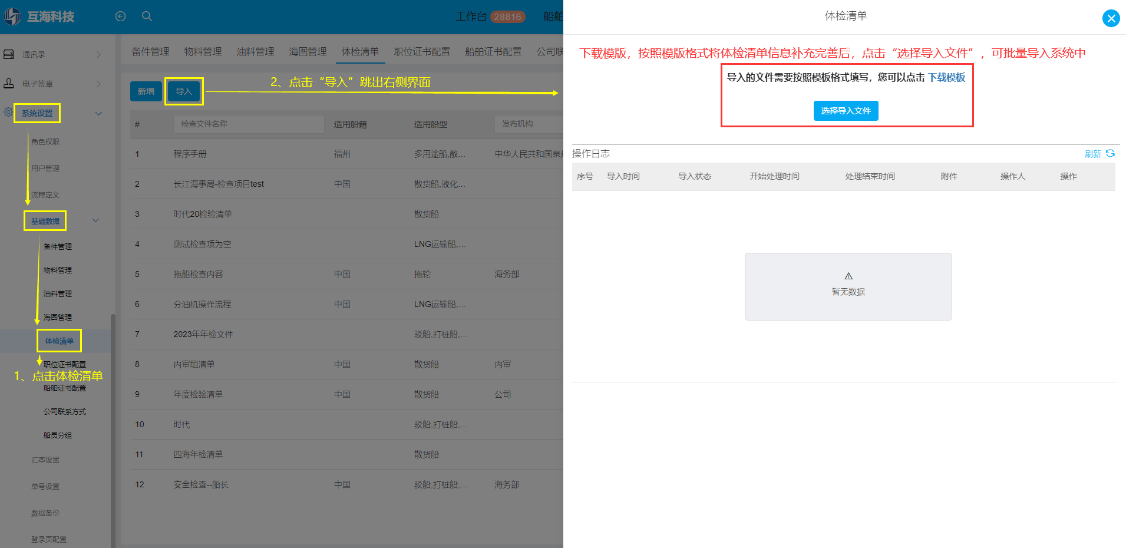
Task: Click the 选择导入文件 button
Action: pyautogui.click(x=846, y=111)
